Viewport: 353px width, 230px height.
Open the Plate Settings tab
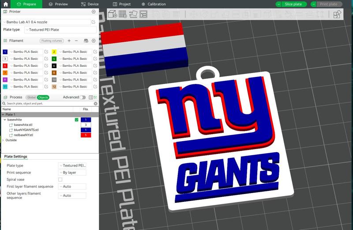point(15,157)
